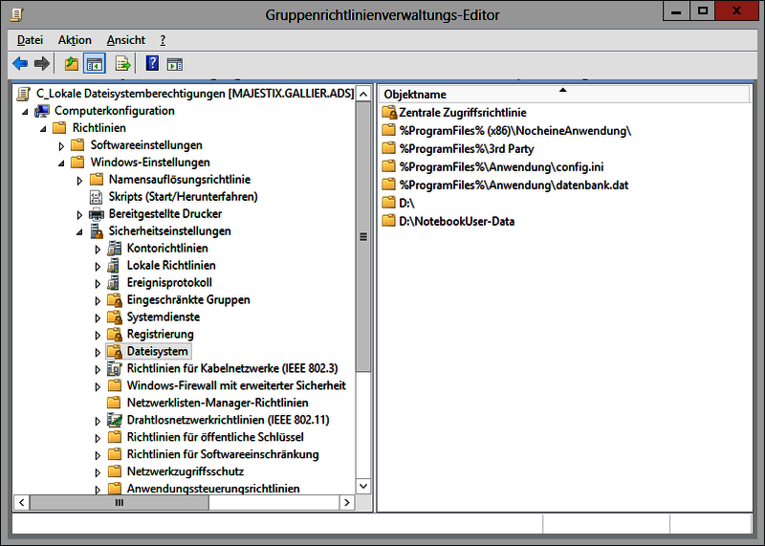Screen dimensions: 765x546
Task: Collapse the Windows-Einstellungen node
Action: (x=61, y=163)
